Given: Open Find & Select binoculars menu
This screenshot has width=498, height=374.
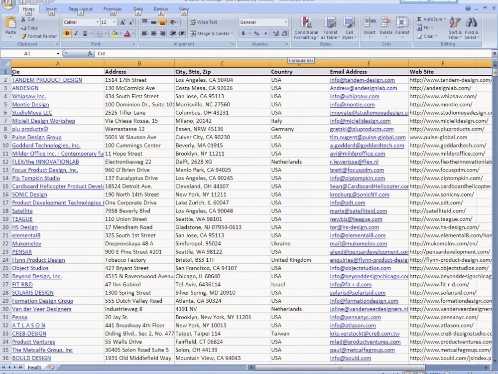Looking at the screenshot, I should click(x=472, y=28).
